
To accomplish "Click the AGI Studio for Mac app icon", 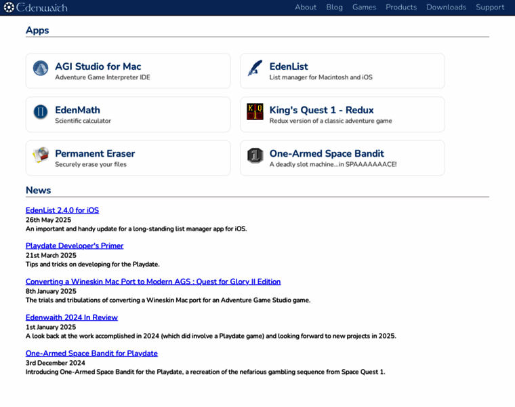I will click(x=41, y=68).
